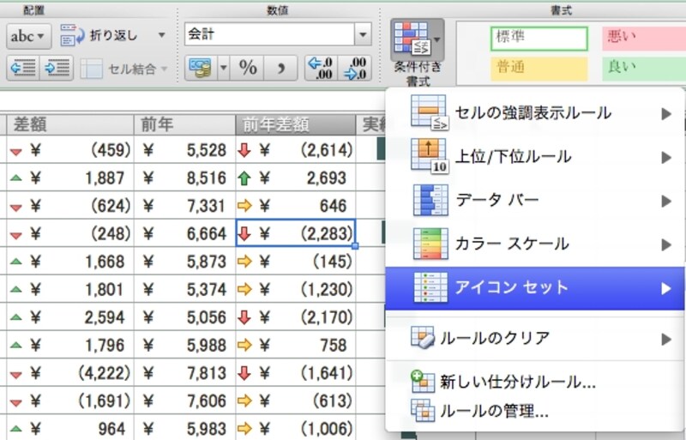Click the カラー スケール icon
This screenshot has height=440, width=686.
point(430,244)
